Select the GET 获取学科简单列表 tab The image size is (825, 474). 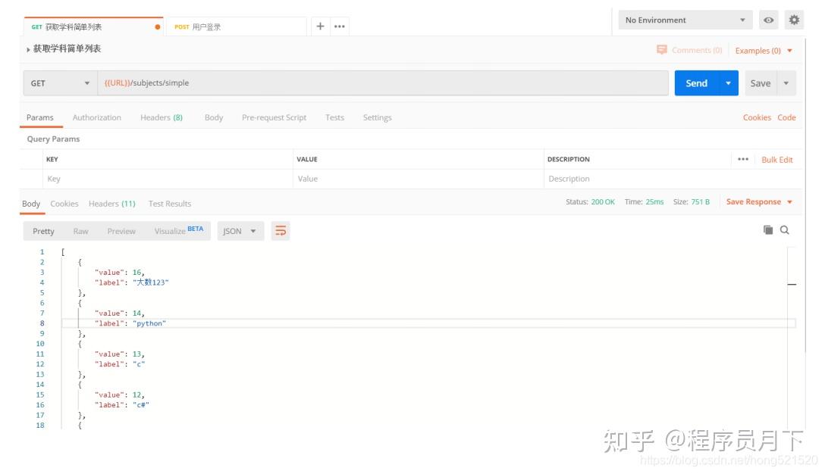click(94, 27)
